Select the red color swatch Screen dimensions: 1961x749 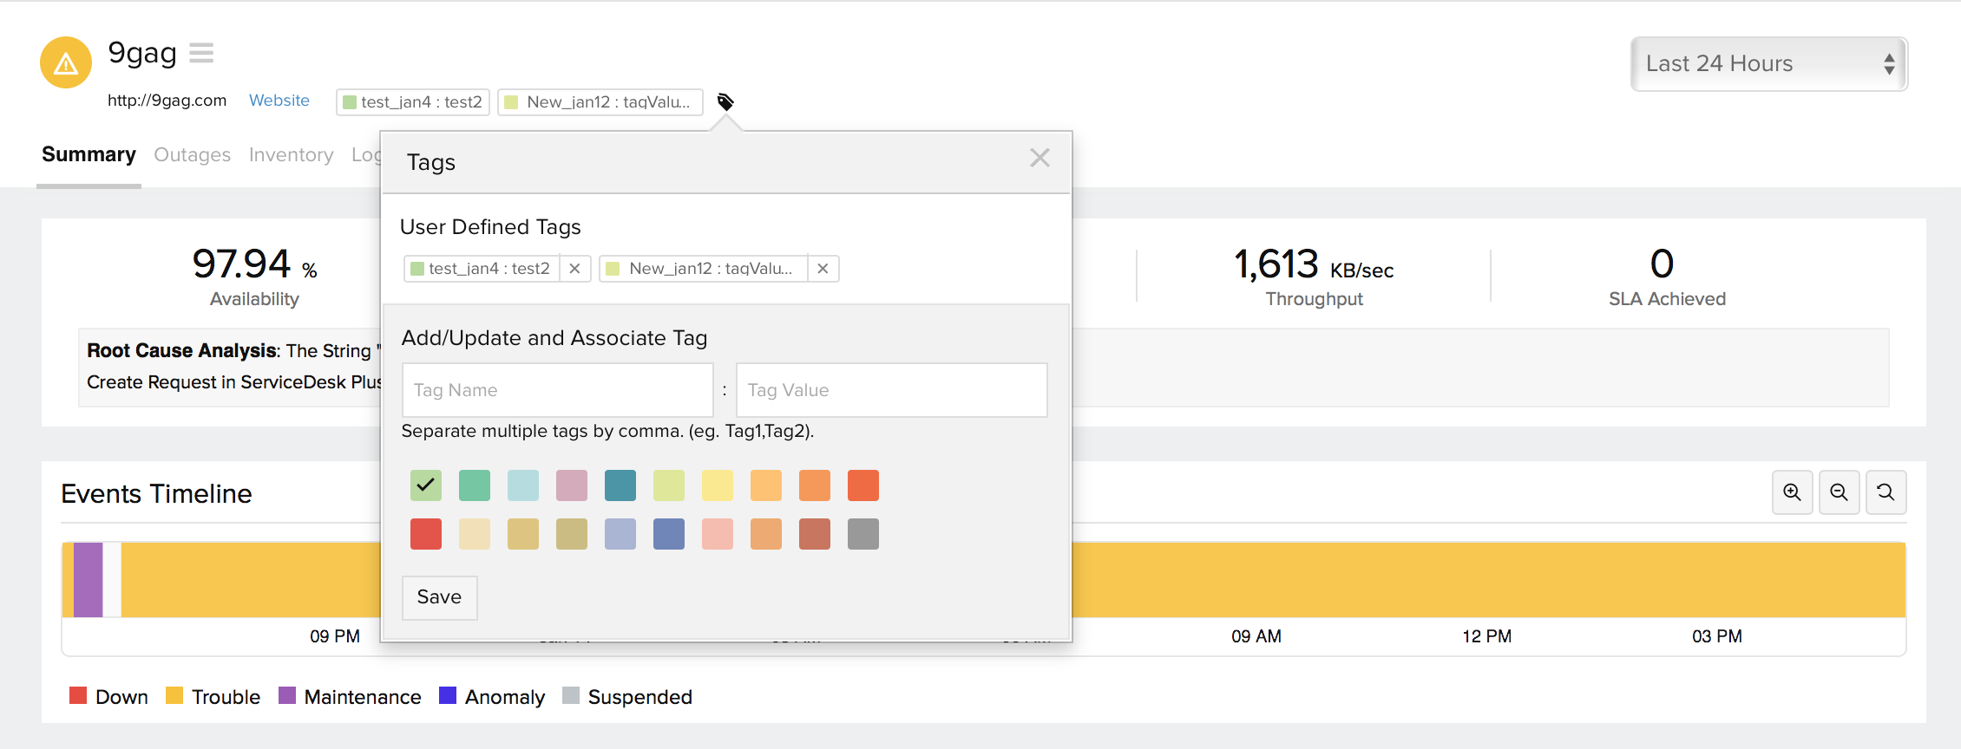click(x=426, y=534)
